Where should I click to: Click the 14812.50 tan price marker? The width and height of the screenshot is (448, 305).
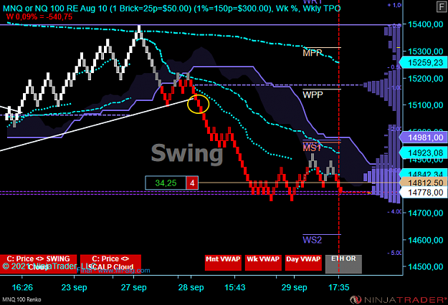424,183
